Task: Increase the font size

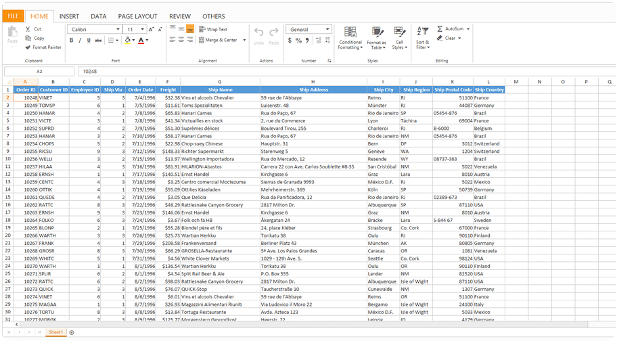Action: coord(151,30)
